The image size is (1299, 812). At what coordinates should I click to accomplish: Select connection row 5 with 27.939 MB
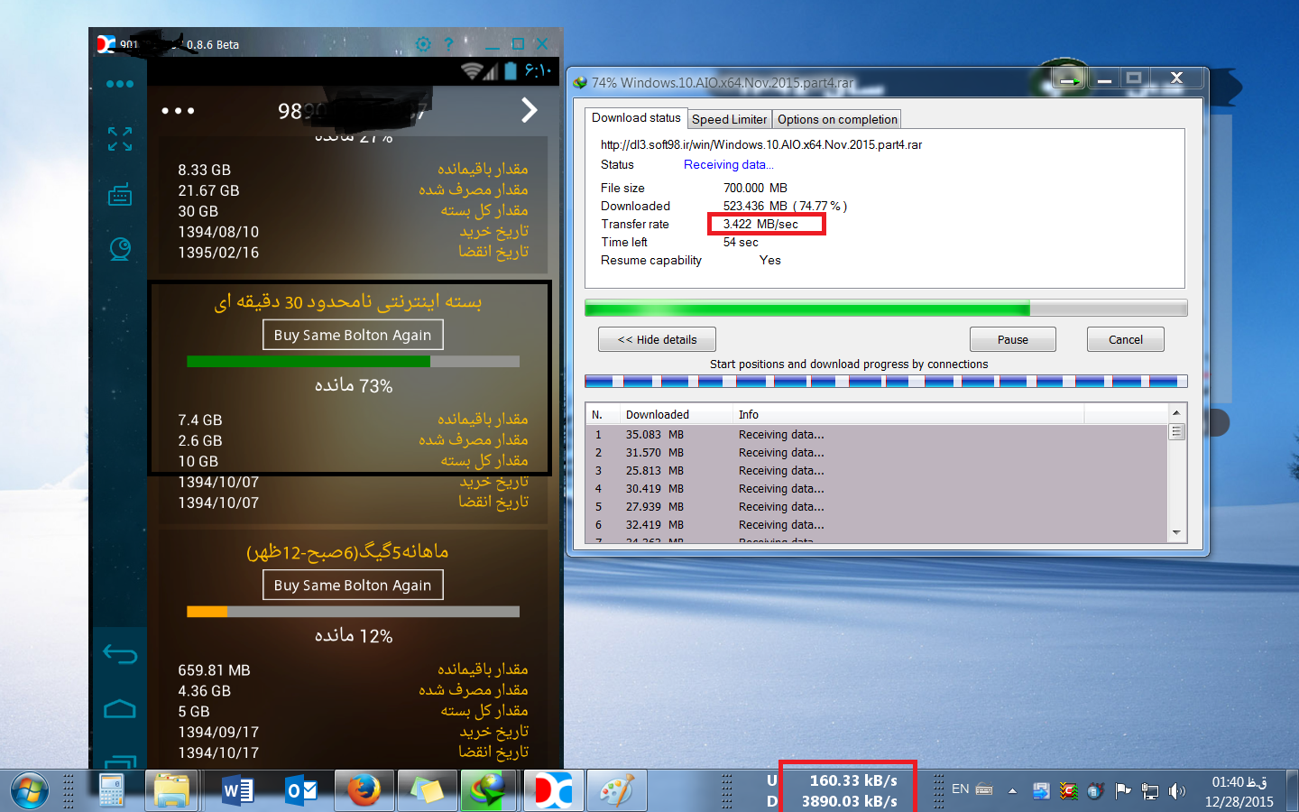pyautogui.click(x=877, y=506)
